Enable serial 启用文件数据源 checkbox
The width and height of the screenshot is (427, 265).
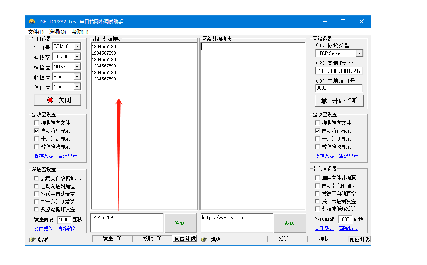click(36, 178)
